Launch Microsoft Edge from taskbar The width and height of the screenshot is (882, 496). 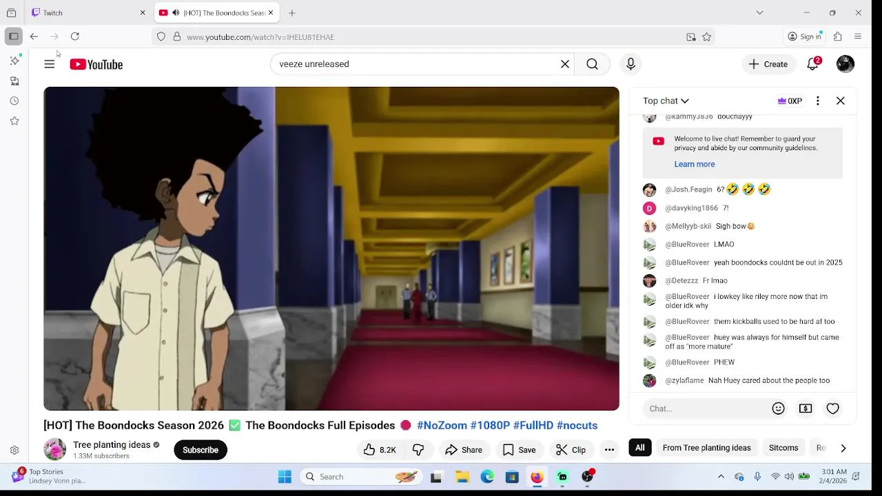click(x=487, y=477)
